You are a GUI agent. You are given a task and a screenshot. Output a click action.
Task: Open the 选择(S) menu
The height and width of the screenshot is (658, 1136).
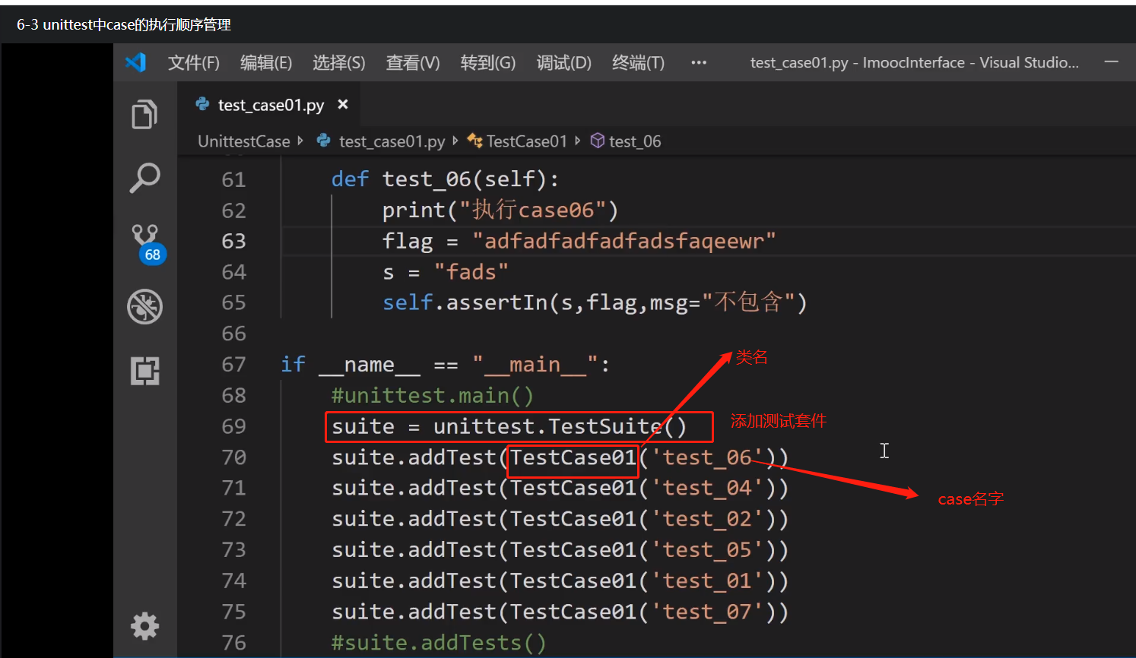(x=339, y=62)
